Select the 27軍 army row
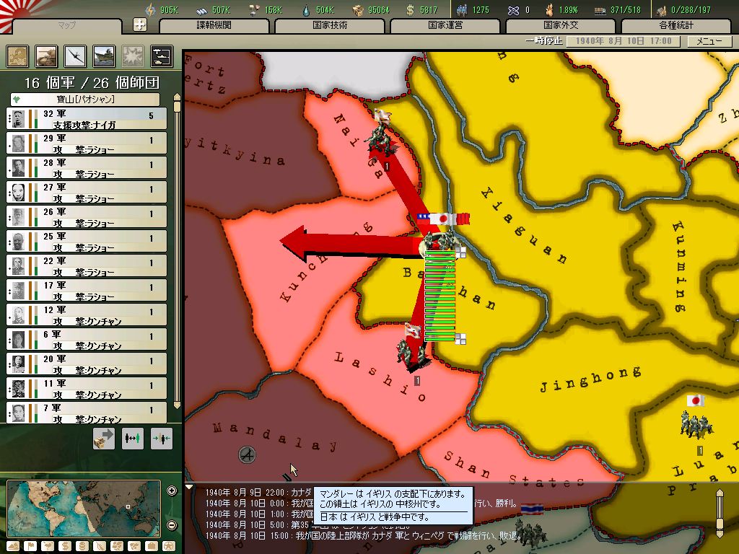739x554 pixels. click(x=87, y=192)
